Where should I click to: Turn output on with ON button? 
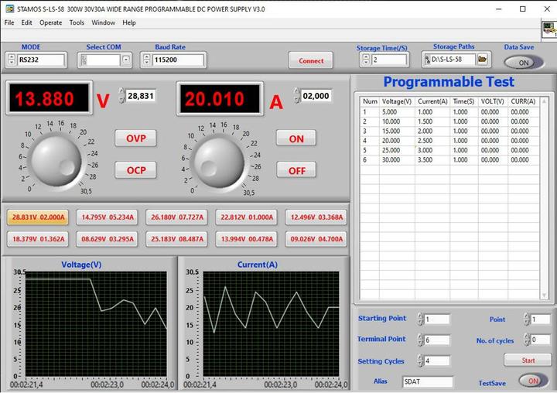[x=296, y=138]
